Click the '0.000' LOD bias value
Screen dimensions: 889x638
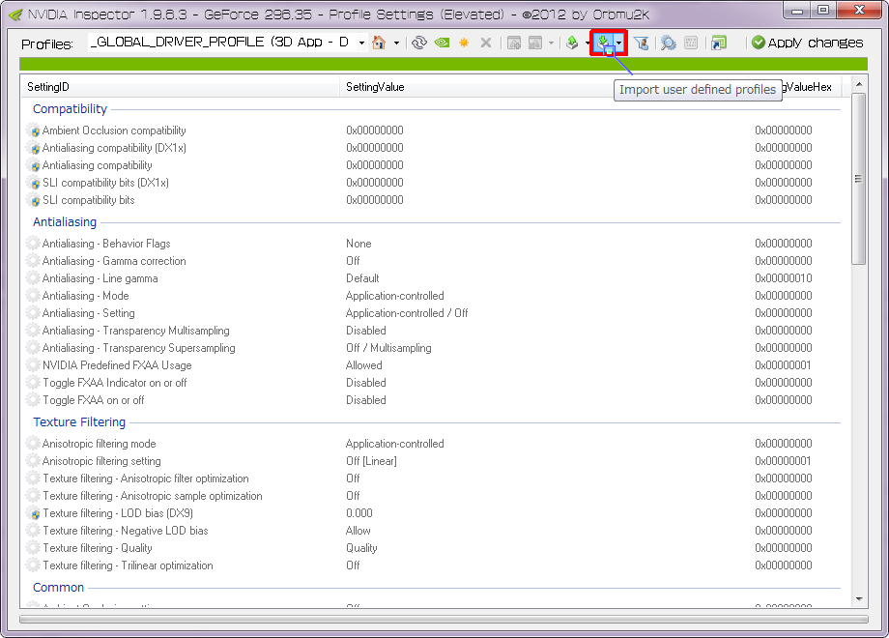(x=359, y=513)
